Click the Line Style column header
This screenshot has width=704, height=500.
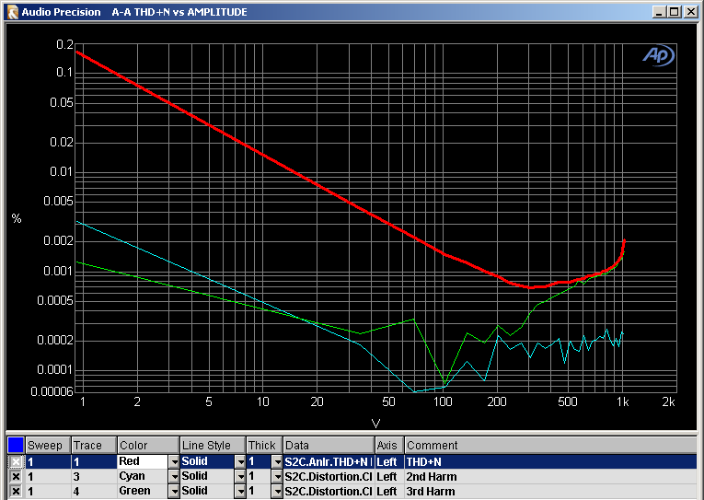pyautogui.click(x=213, y=445)
